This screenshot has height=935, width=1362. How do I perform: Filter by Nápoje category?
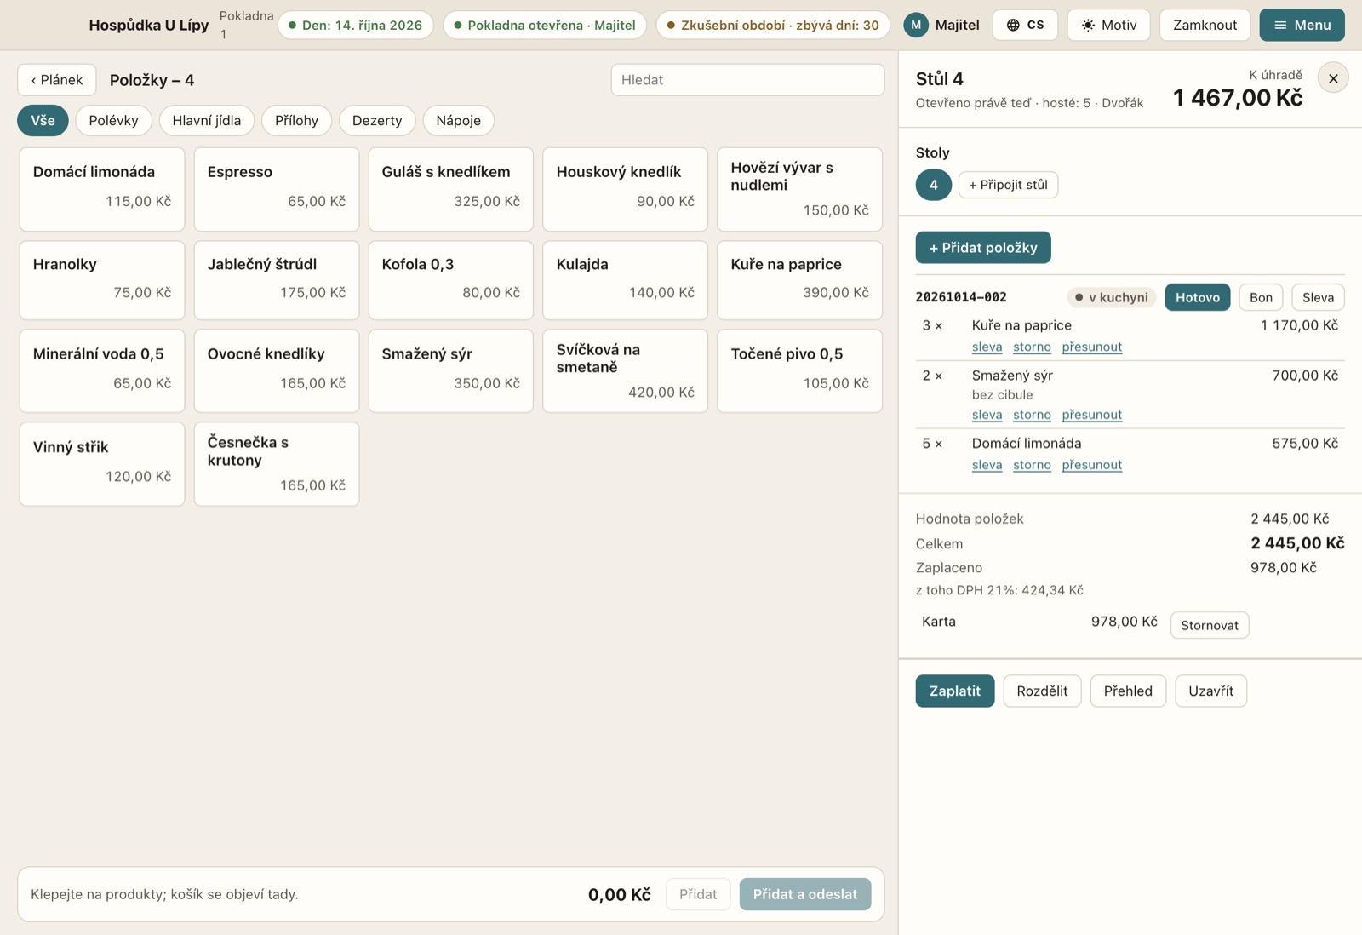458,120
